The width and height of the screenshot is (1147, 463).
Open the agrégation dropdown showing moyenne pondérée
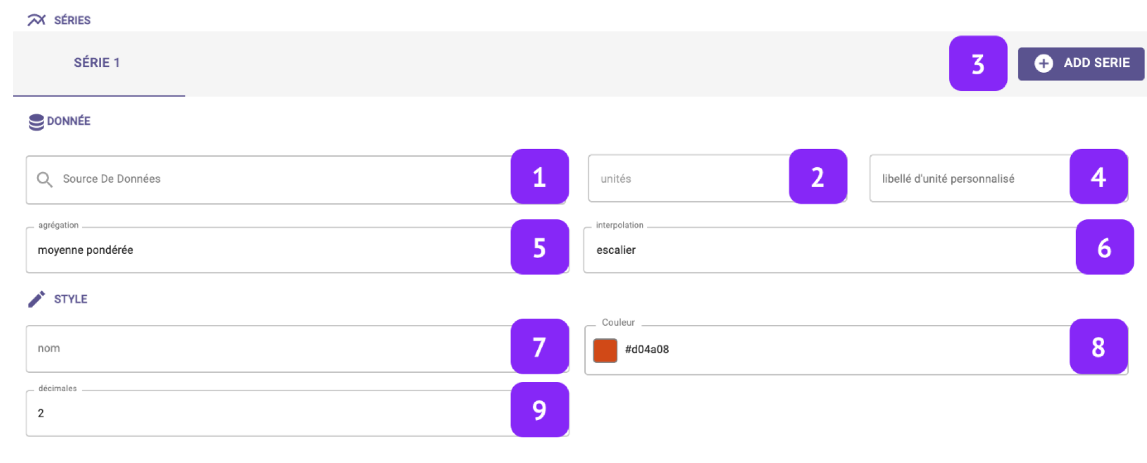tap(269, 250)
